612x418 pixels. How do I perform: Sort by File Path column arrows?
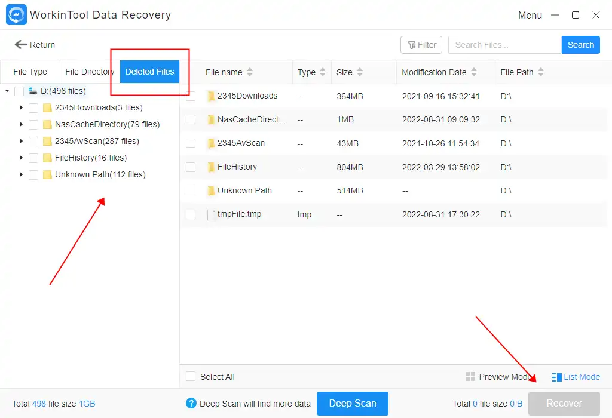click(x=540, y=72)
